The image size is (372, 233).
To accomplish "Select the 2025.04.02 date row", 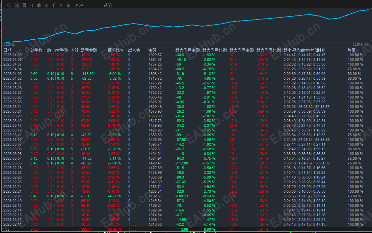I will (x=12, y=78).
